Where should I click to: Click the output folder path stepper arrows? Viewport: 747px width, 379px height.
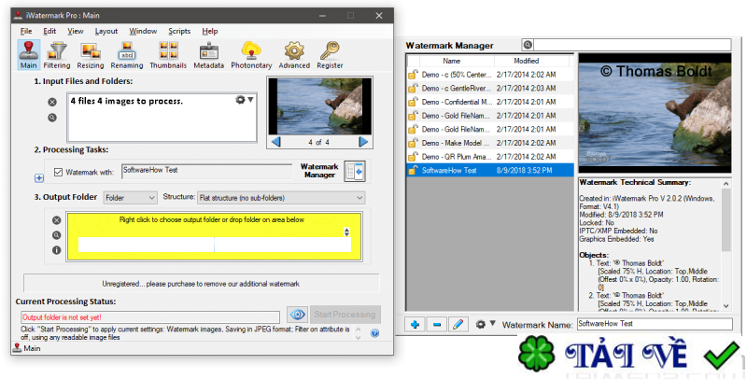[x=346, y=232]
